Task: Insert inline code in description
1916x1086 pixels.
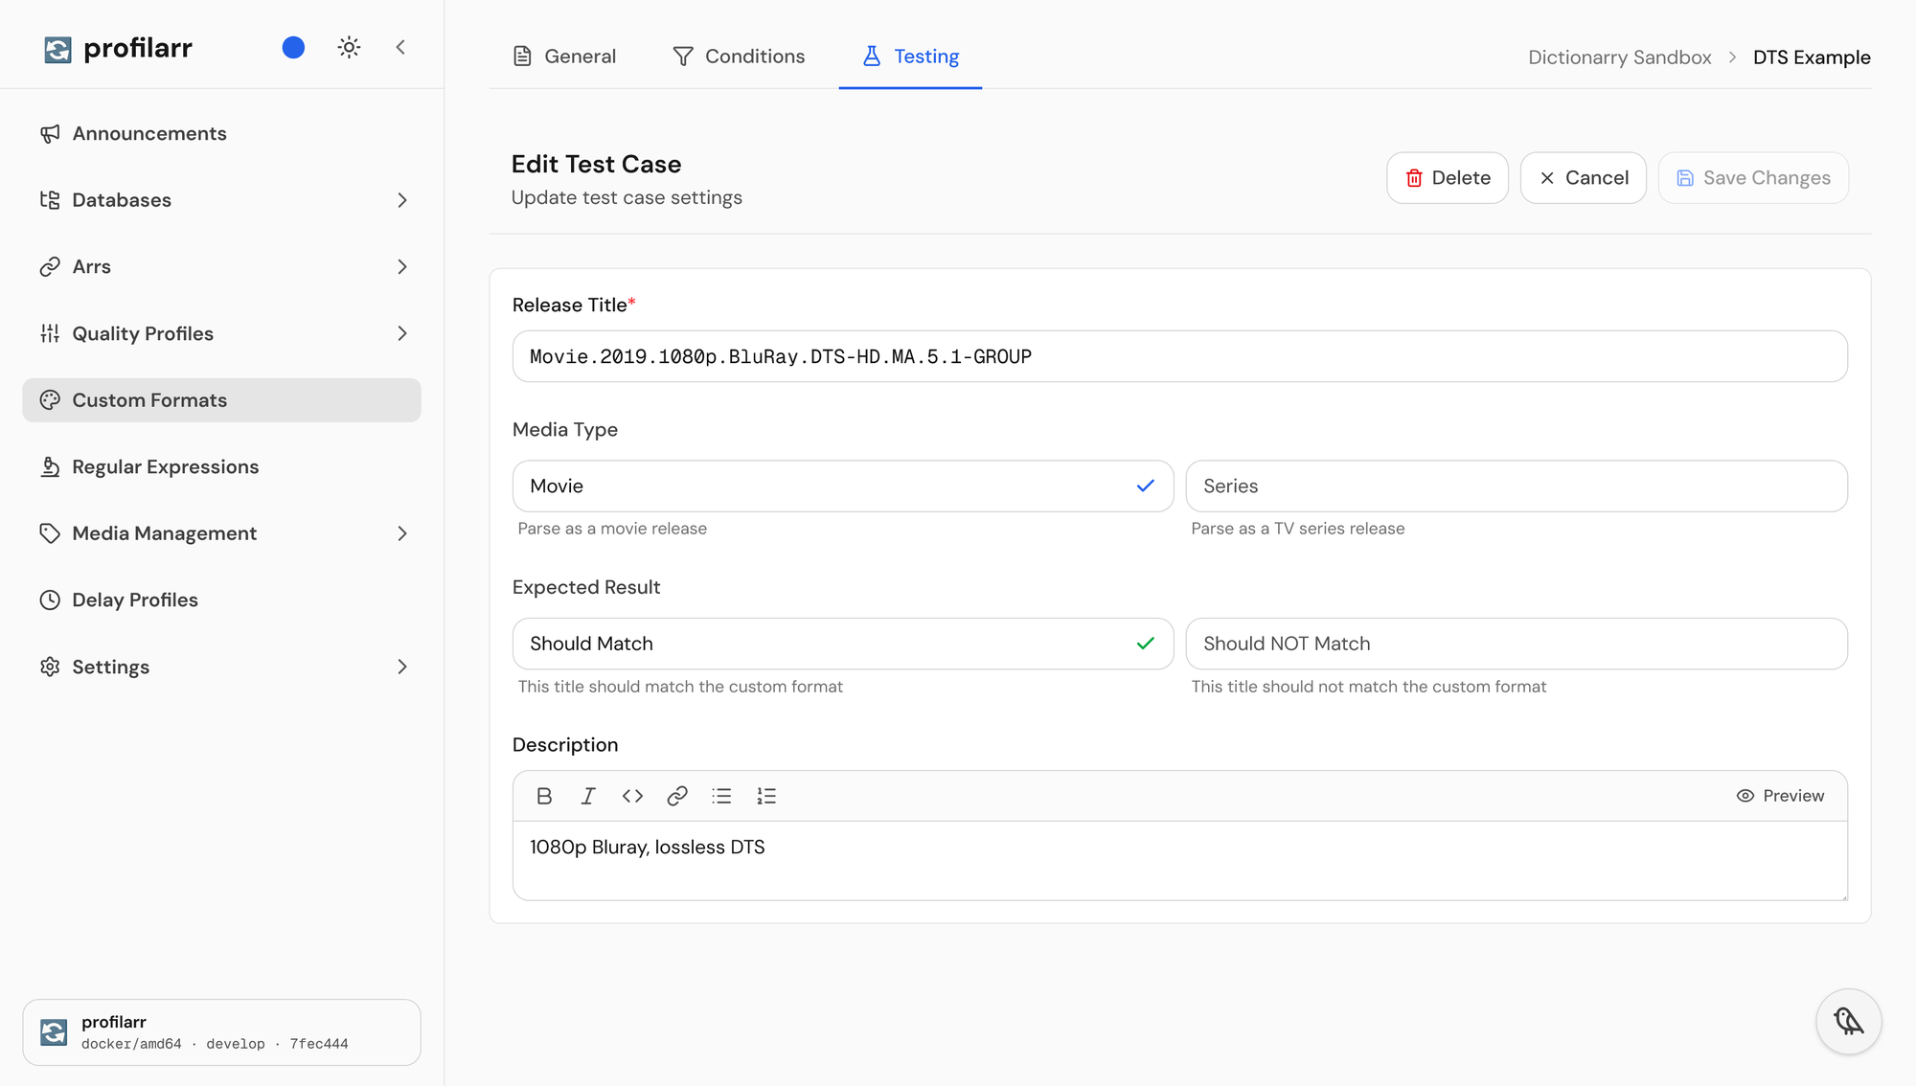Action: pos(632,796)
